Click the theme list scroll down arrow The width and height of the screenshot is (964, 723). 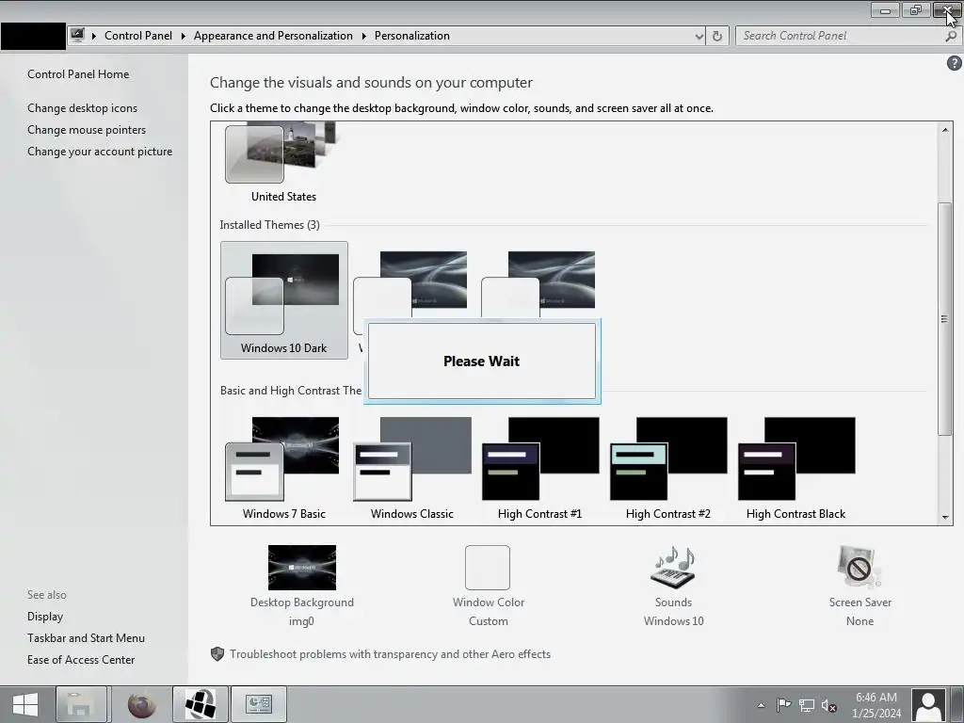[945, 517]
